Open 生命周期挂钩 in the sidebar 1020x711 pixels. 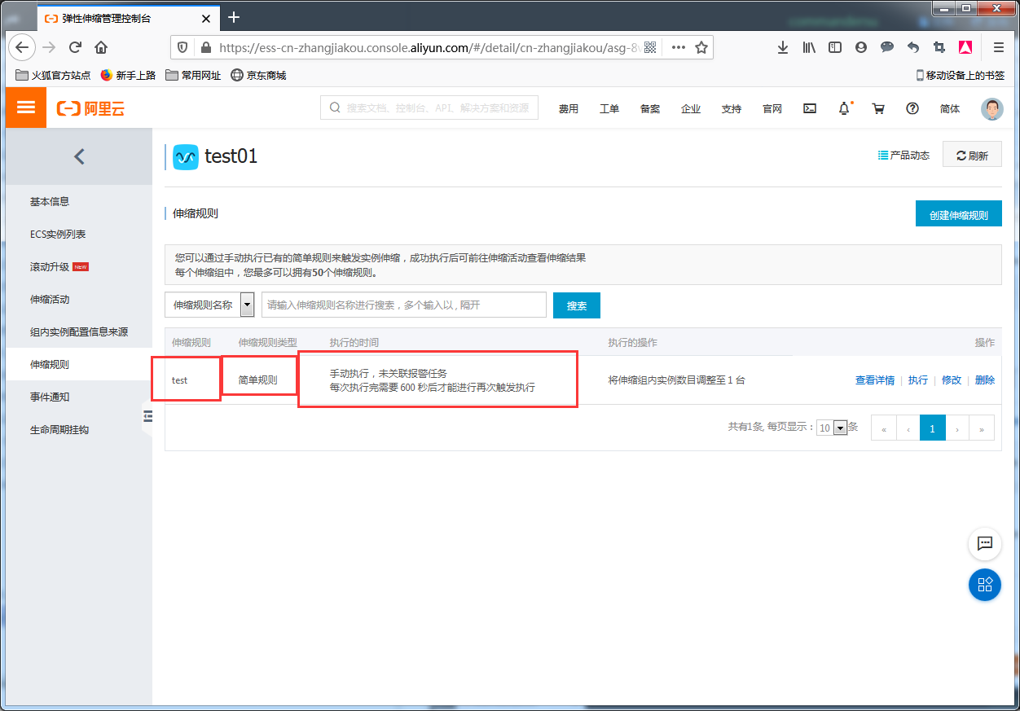[x=59, y=430]
